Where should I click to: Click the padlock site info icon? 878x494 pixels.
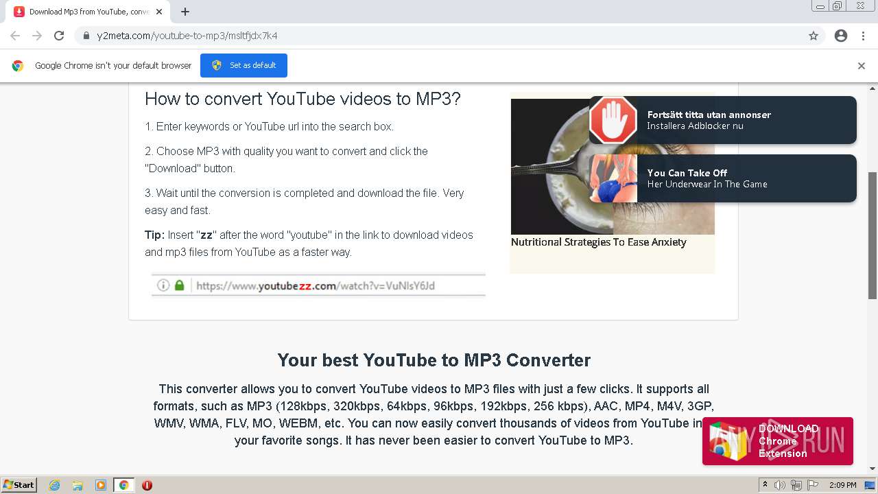[x=86, y=36]
